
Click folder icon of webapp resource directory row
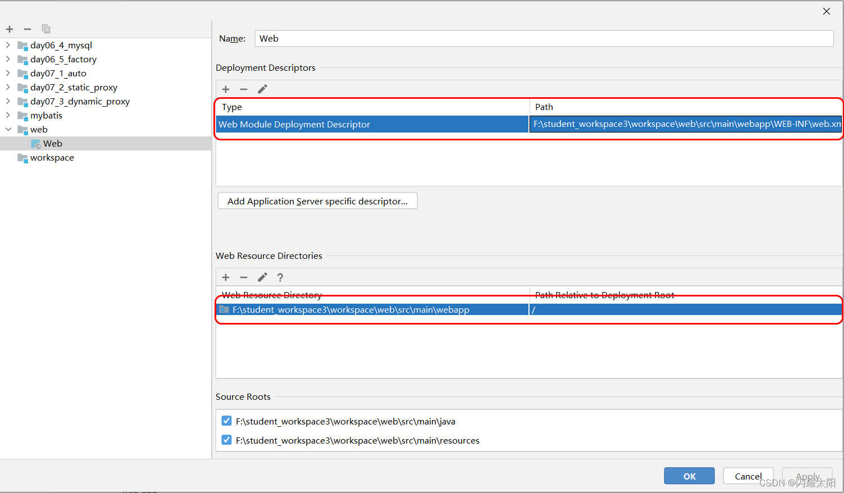[x=224, y=309]
